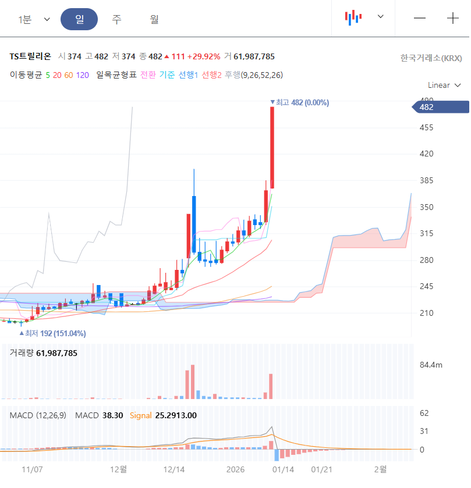Click the +29.92% change value

[203, 56]
